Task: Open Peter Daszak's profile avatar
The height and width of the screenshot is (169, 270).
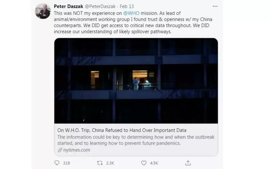Action: 43,11
